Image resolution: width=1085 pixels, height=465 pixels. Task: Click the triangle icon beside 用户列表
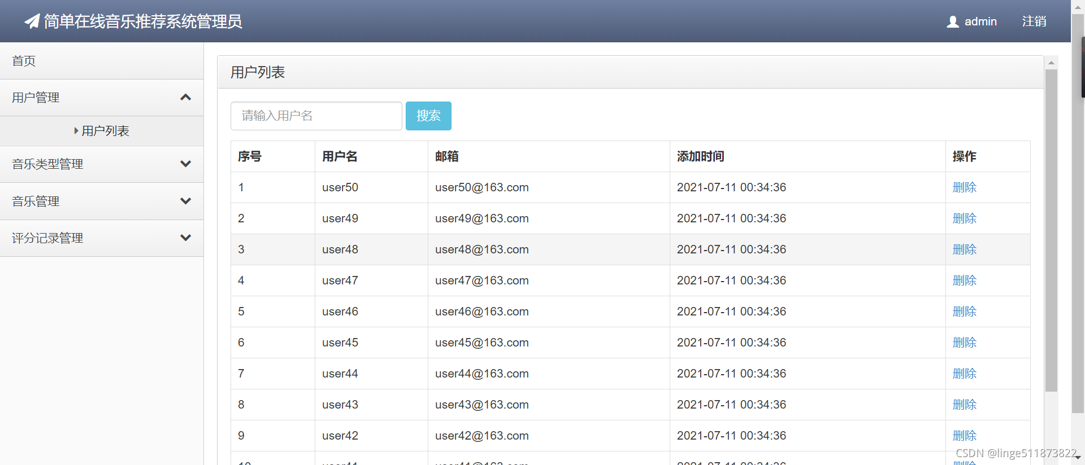point(76,131)
